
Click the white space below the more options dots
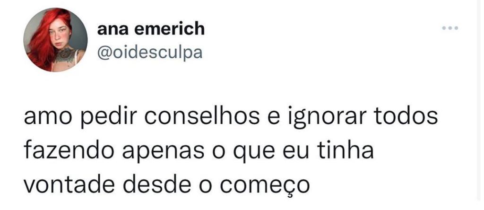[x=450, y=62]
